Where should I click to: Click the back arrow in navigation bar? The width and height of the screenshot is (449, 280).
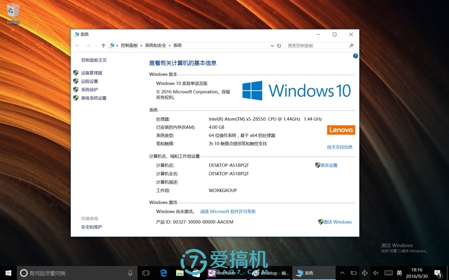click(x=78, y=45)
